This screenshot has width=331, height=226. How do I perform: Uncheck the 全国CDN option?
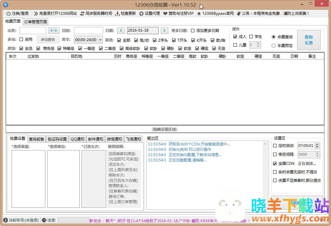(x=275, y=164)
